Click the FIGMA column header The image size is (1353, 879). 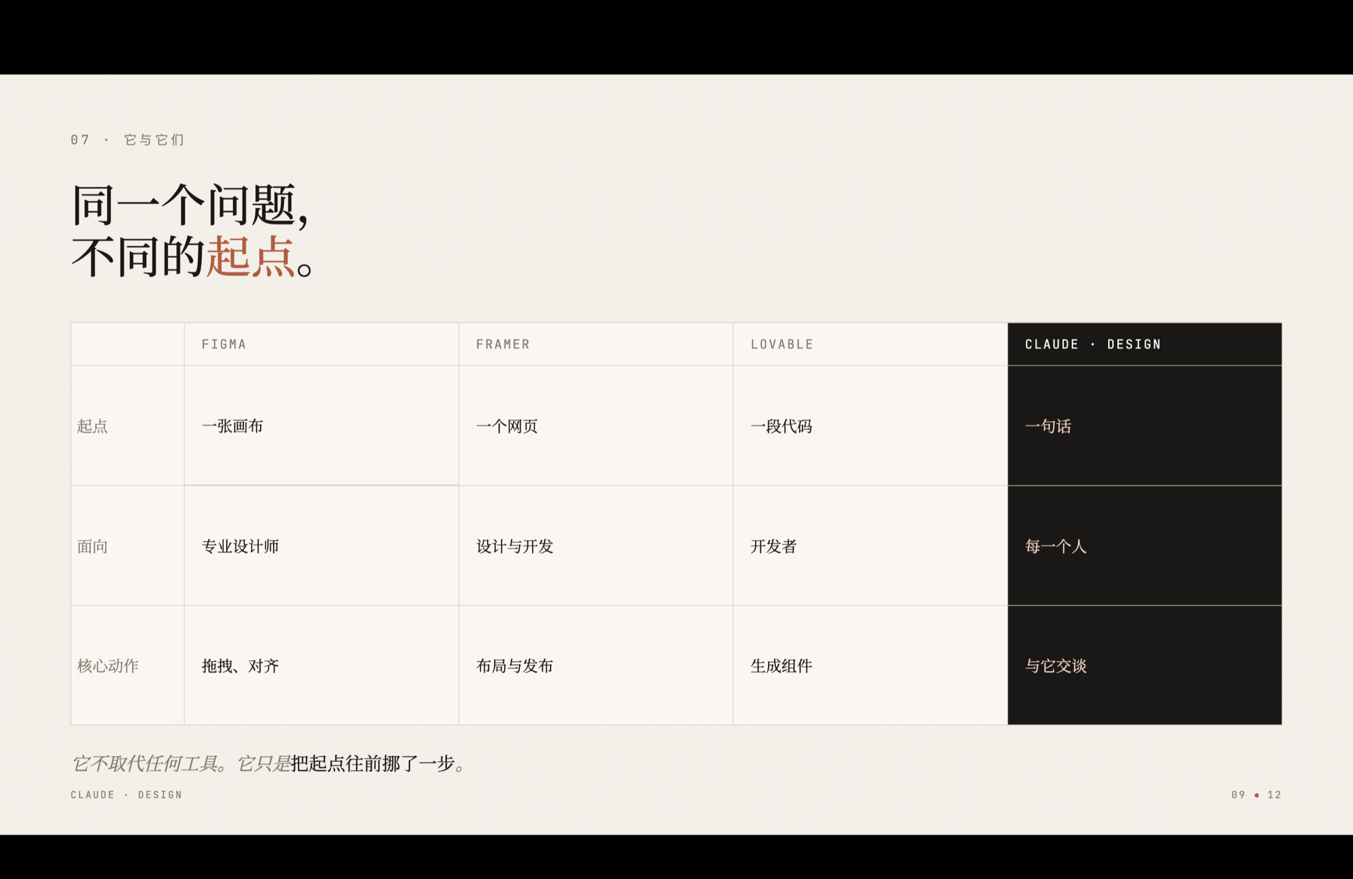pos(224,344)
